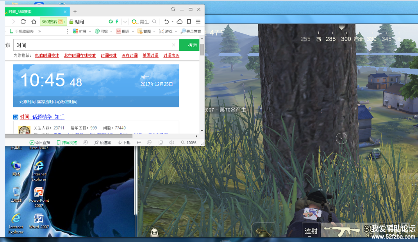Click the IE kernel icon in the status bar
418x242 pixels.
(150, 142)
